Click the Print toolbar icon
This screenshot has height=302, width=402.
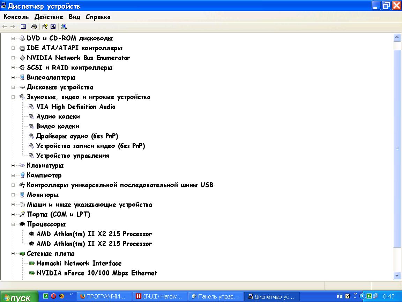pos(34,27)
